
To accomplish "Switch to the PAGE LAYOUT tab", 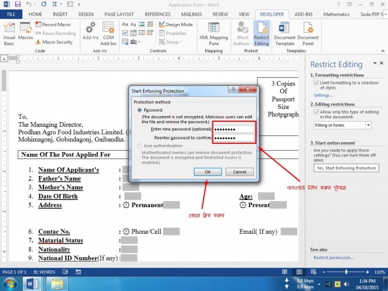I will [x=120, y=14].
